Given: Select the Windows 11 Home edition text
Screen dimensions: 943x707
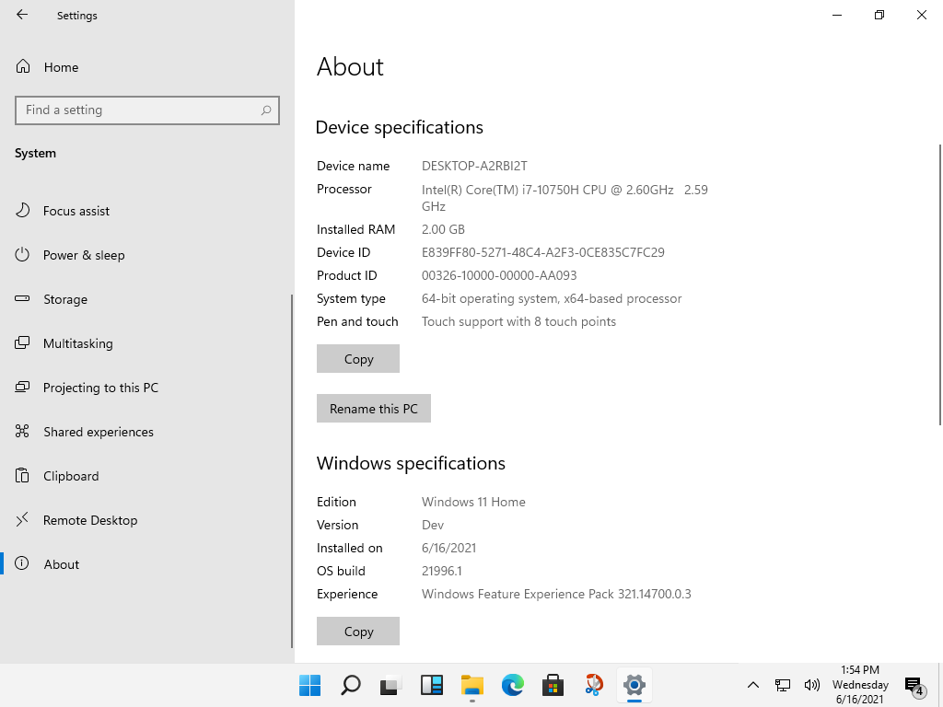Looking at the screenshot, I should point(473,502).
